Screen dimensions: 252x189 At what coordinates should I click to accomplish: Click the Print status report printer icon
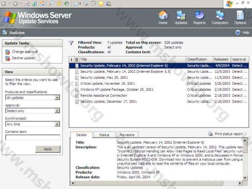pos(210,133)
